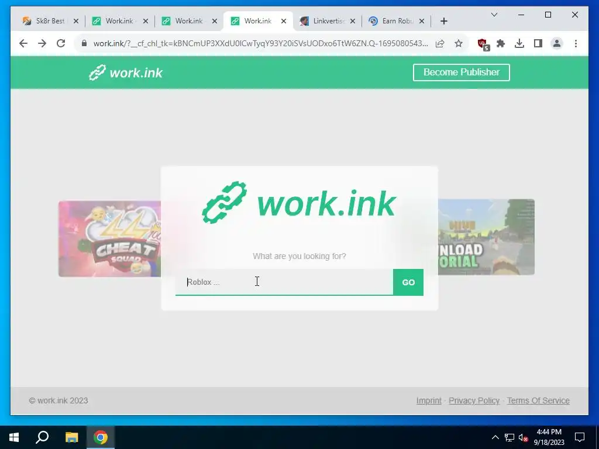Minimize the Chrome window
The height and width of the screenshot is (449, 599).
coord(521,15)
